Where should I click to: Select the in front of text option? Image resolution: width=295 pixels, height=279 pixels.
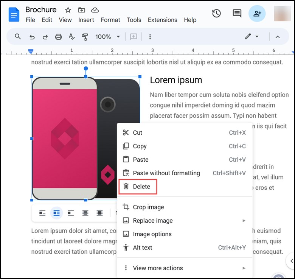[99, 213]
